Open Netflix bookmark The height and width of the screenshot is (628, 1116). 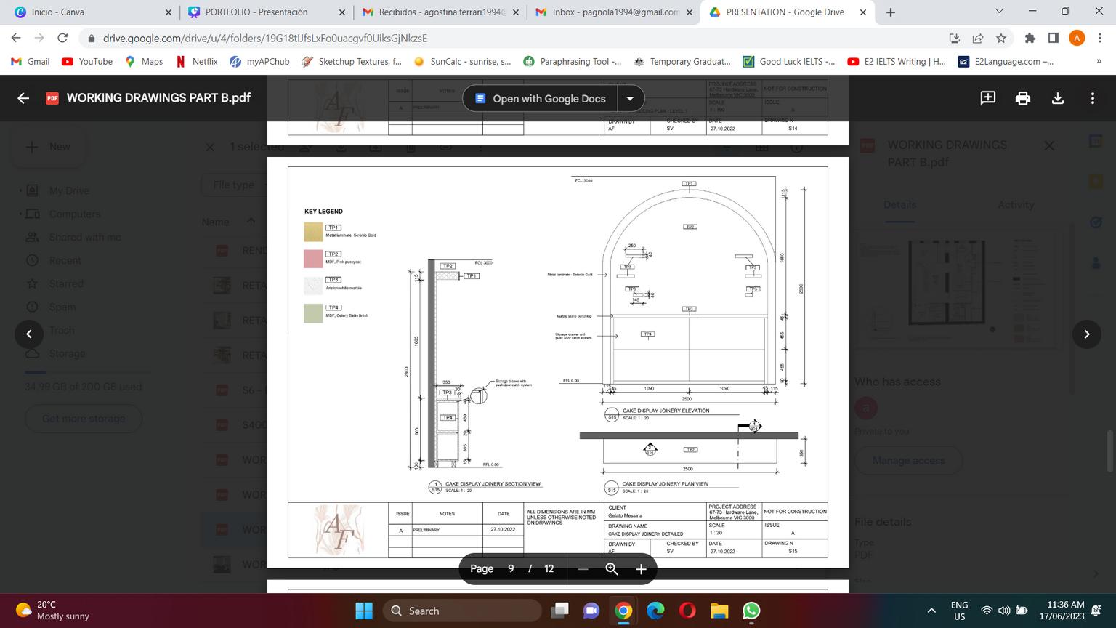pyautogui.click(x=197, y=62)
